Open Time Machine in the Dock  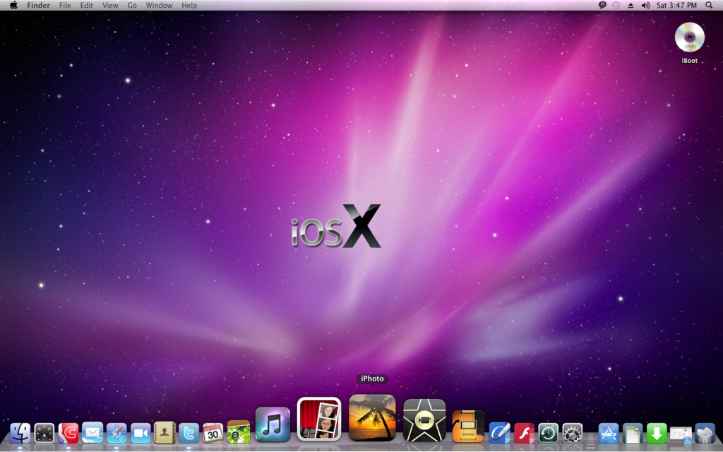click(548, 434)
